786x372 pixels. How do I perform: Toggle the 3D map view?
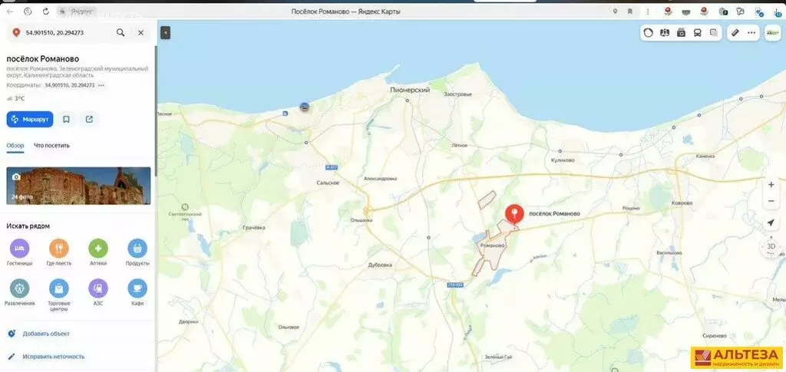[771, 246]
